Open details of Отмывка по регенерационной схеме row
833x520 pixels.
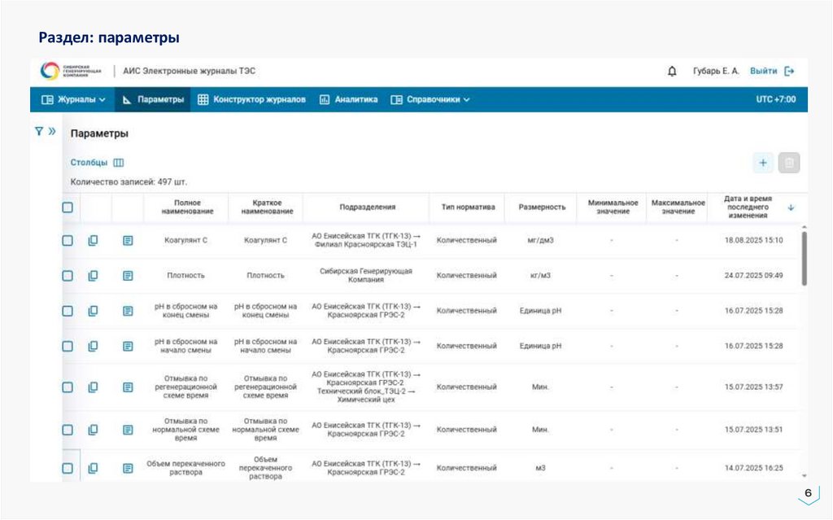(x=128, y=387)
